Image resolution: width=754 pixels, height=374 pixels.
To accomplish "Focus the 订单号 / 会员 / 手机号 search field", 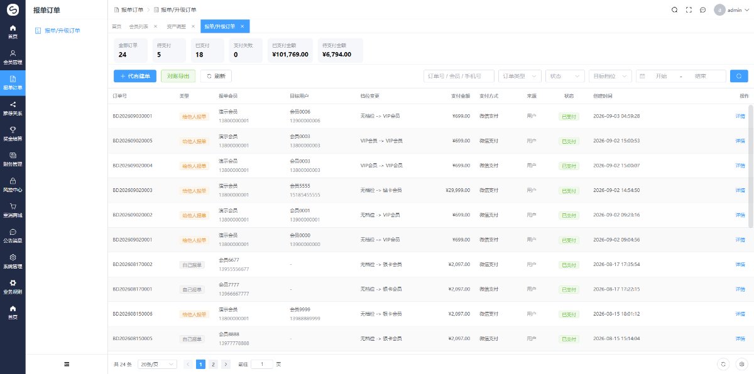I will [459, 76].
